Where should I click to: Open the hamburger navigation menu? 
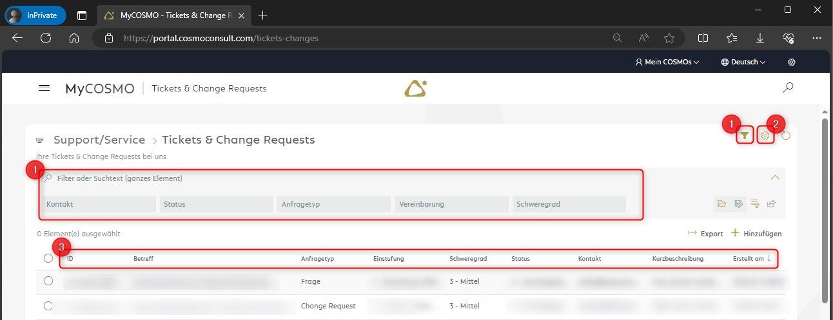44,88
